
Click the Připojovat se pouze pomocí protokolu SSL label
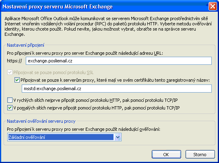click(x=54, y=72)
